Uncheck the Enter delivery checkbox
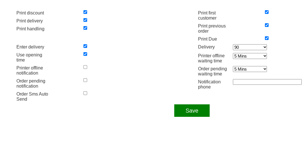 [x=85, y=46]
